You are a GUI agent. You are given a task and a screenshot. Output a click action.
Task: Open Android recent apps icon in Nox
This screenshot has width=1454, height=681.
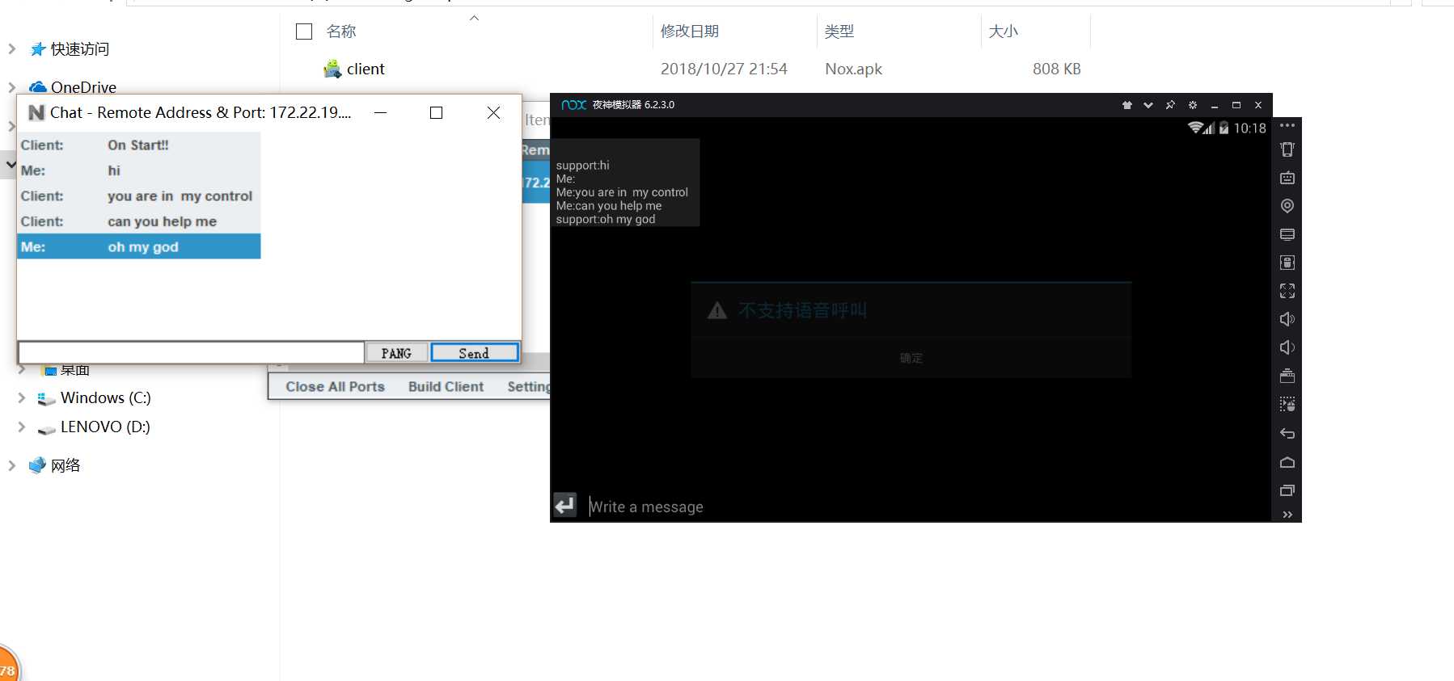[1287, 490]
